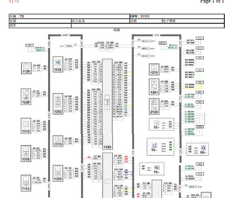Select the 范围 header cell
Viewport: 248px width, 198px height.
click(x=40, y=21)
